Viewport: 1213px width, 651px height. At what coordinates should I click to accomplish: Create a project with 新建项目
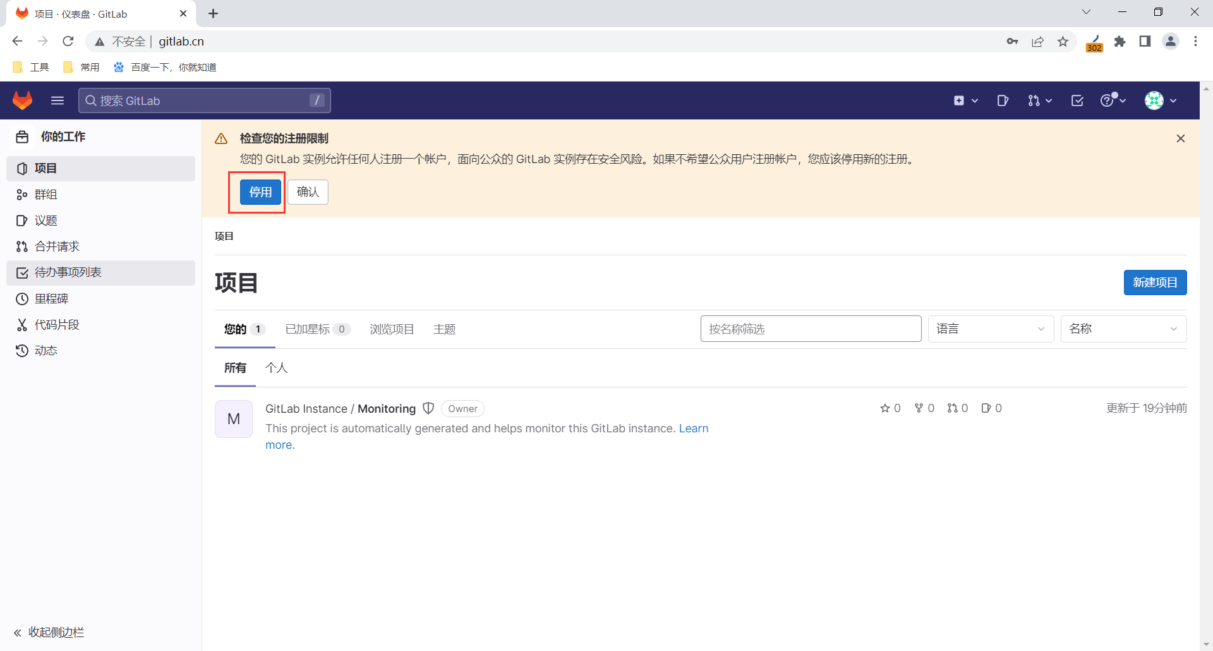pyautogui.click(x=1155, y=283)
